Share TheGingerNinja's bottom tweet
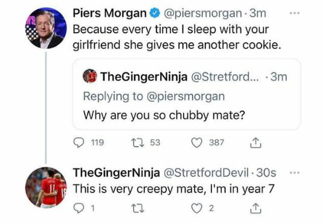Viewport: 325px width, 223px height. (x=256, y=208)
